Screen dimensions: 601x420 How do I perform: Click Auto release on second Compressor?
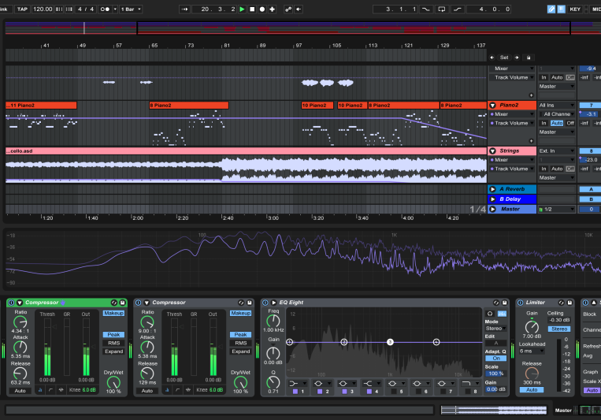point(147,391)
